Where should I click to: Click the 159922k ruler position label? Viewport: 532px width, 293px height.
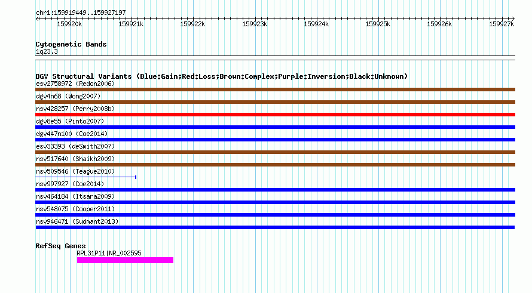pos(192,24)
